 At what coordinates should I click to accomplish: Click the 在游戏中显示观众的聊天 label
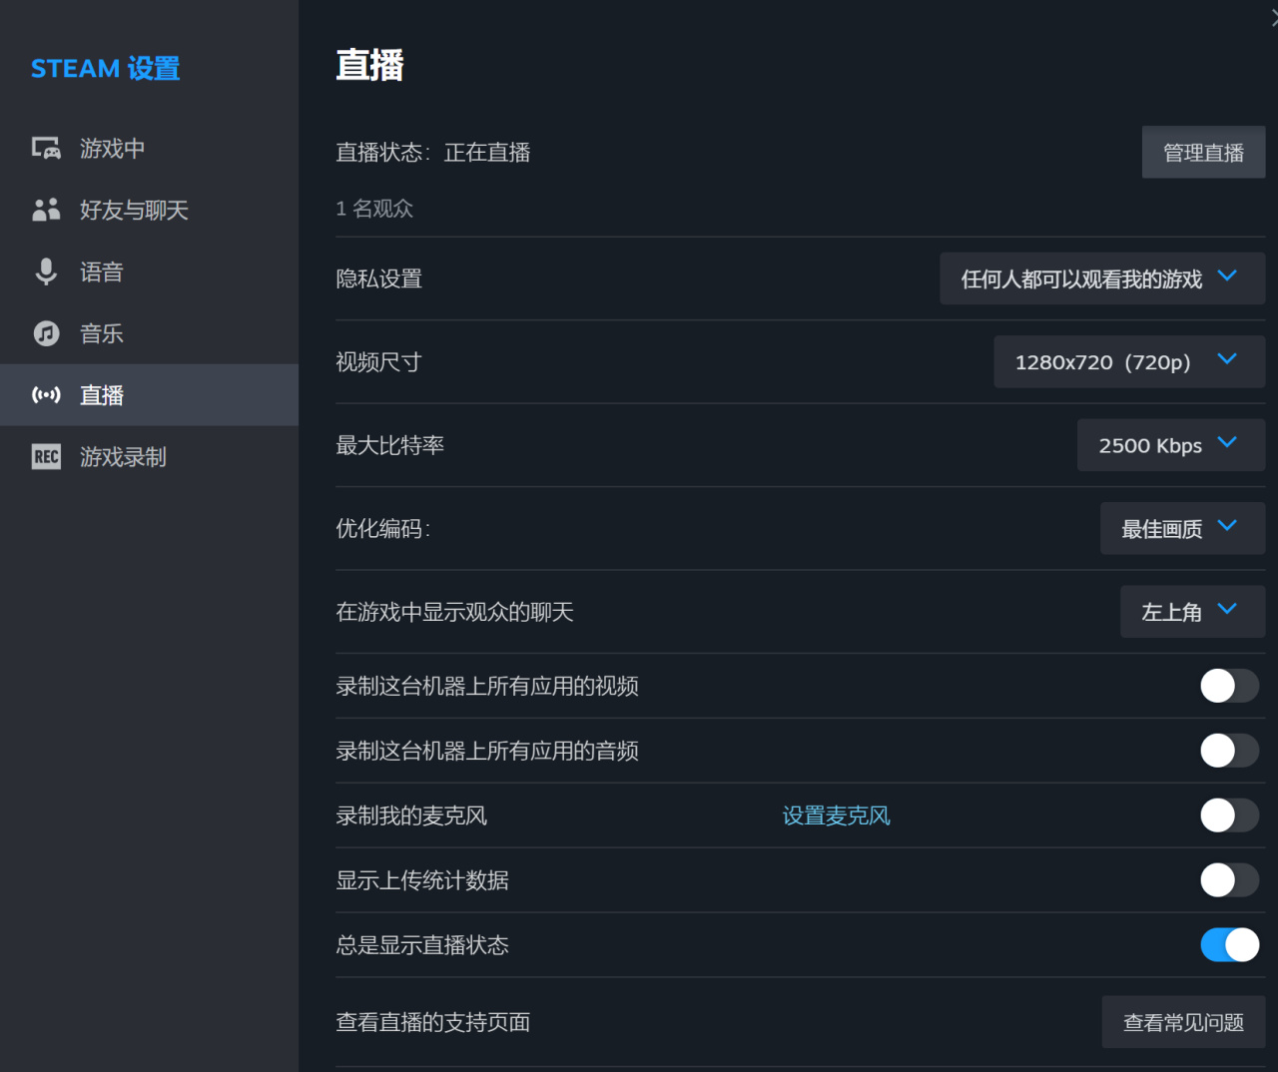coord(455,612)
